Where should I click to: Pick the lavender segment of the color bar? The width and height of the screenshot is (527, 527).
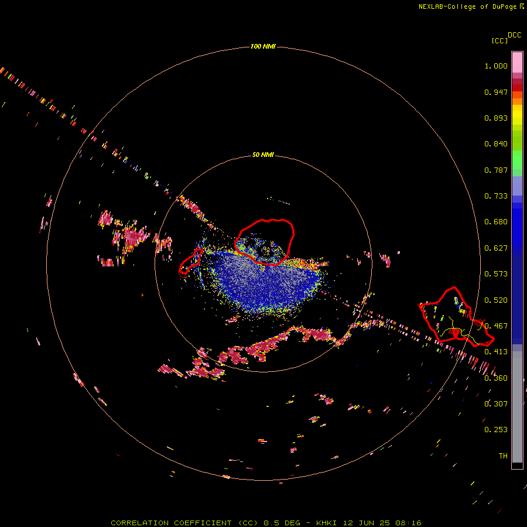pos(517,186)
